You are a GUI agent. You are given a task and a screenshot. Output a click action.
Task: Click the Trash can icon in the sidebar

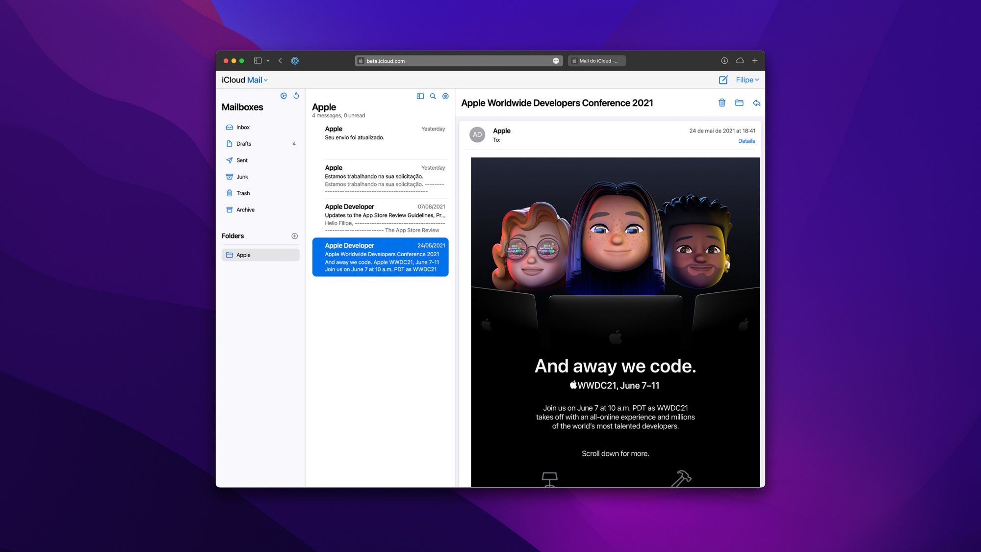coord(229,193)
